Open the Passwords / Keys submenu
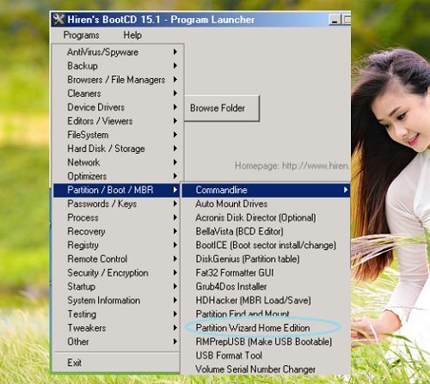The image size is (430, 384). (116, 204)
